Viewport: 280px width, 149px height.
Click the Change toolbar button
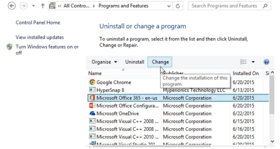point(160,62)
